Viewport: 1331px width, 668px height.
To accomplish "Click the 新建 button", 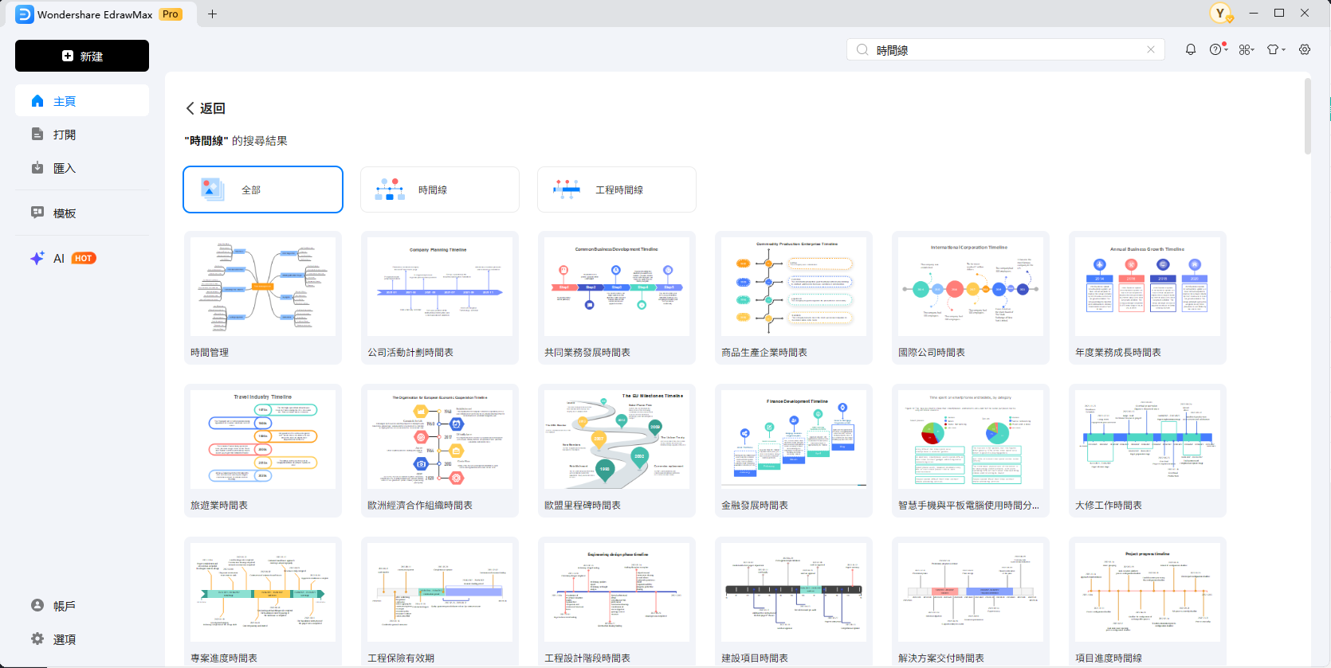I will click(82, 56).
